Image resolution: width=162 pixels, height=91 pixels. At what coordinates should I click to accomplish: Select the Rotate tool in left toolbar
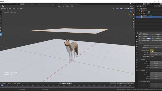1,21
